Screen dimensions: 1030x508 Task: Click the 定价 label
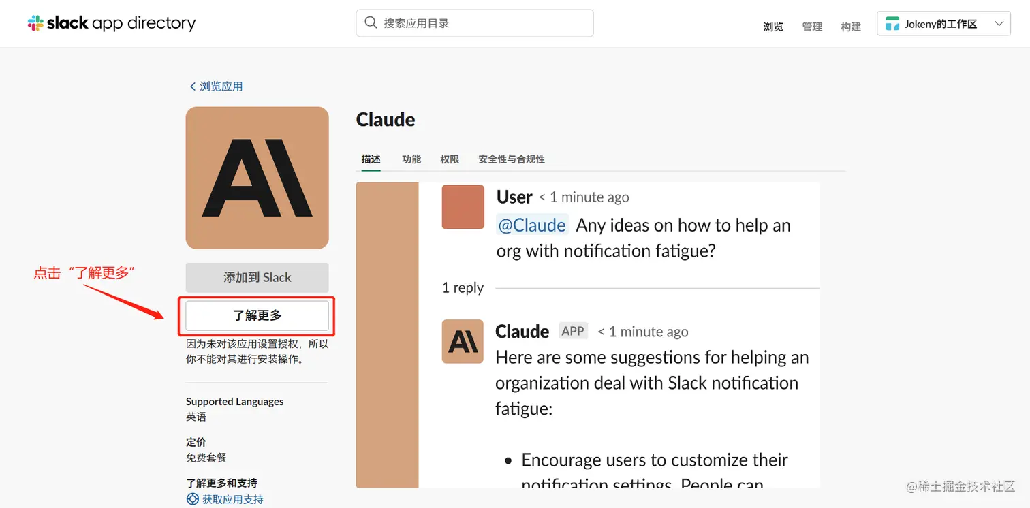[x=196, y=442]
